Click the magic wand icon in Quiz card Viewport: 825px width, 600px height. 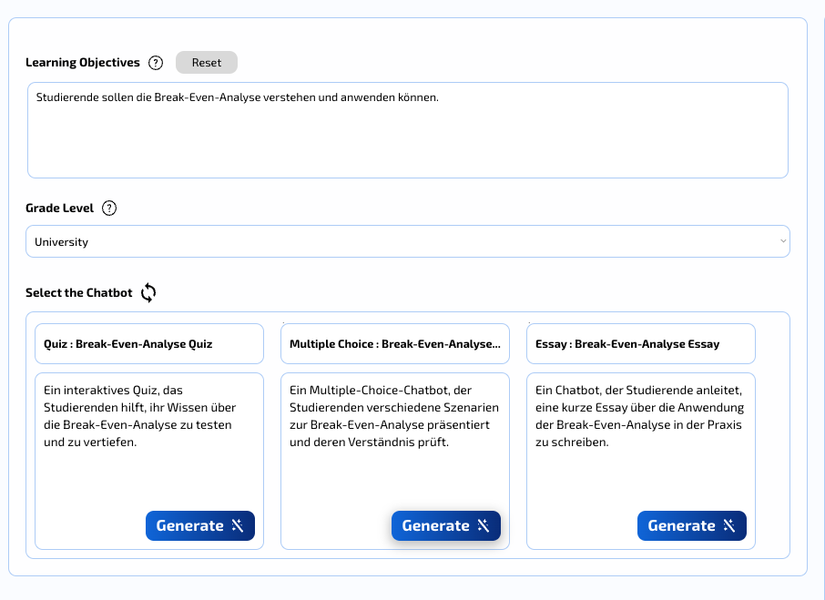click(238, 525)
